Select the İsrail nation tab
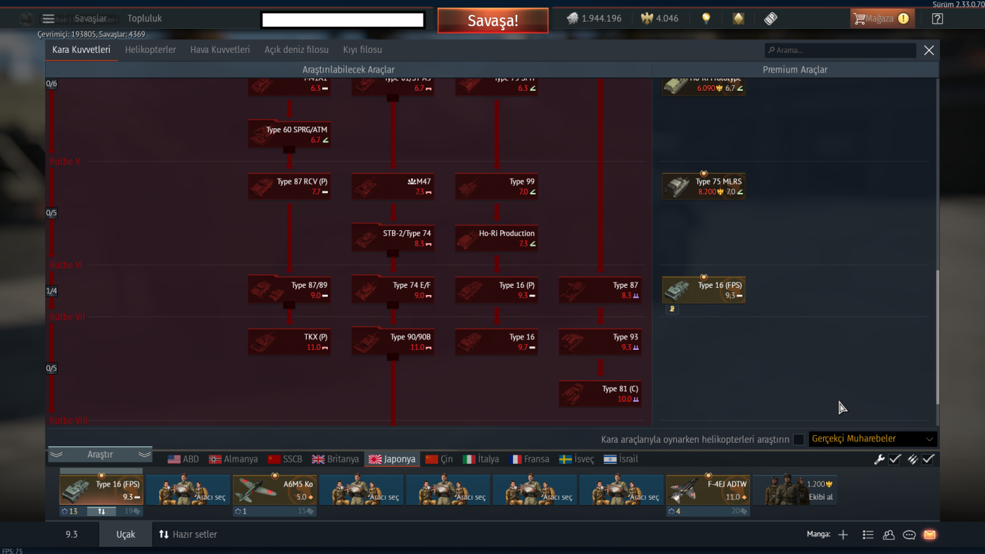The height and width of the screenshot is (554, 985). (621, 459)
